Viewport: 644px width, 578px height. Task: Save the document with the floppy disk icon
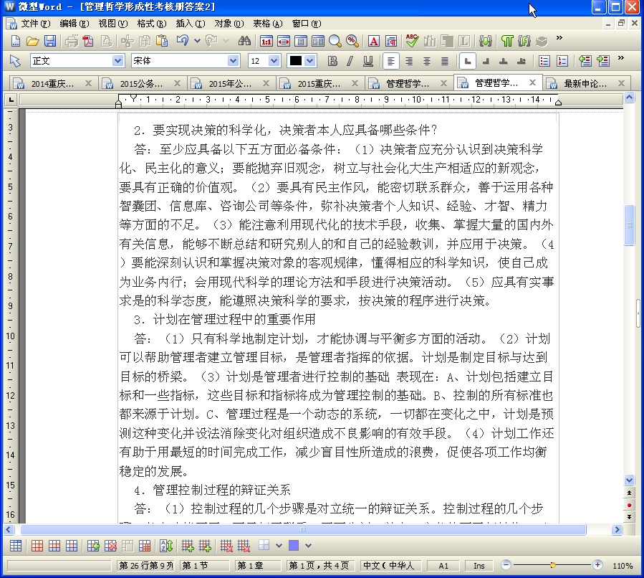tap(50, 41)
